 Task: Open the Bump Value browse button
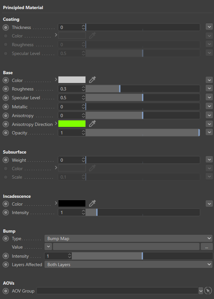coord(206,247)
